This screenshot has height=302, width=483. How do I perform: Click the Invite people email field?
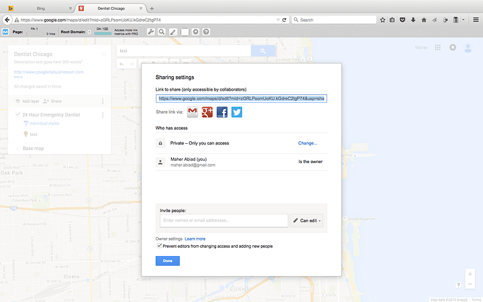pos(224,220)
